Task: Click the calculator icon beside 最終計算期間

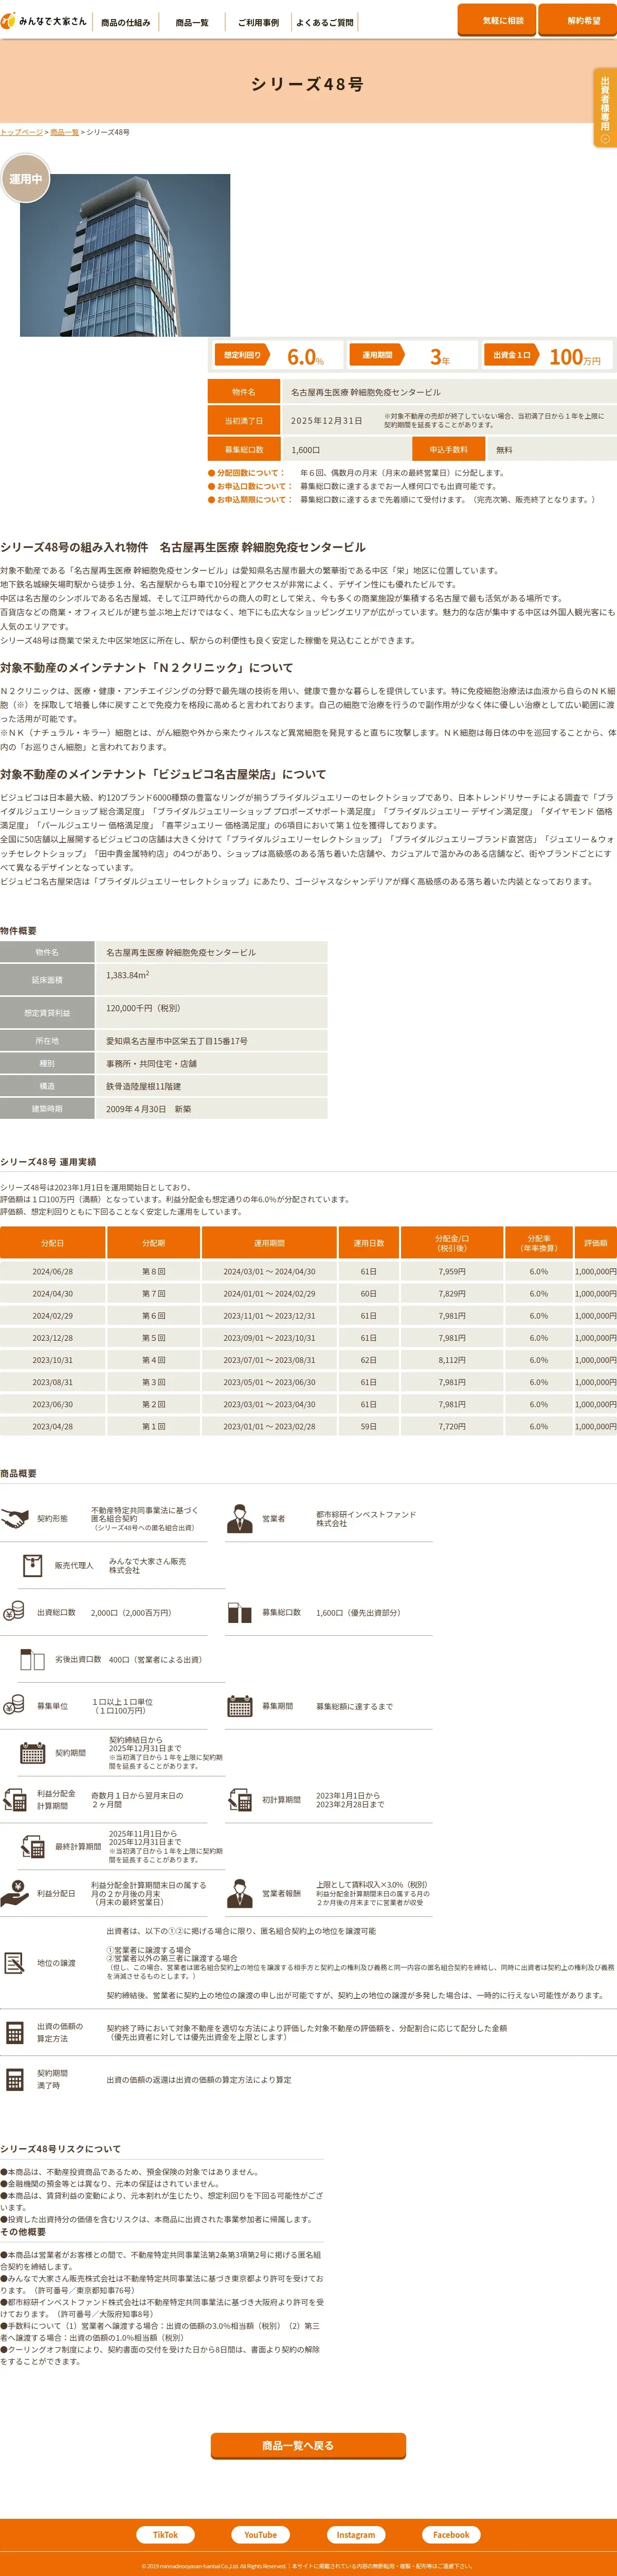Action: pyautogui.click(x=33, y=1847)
